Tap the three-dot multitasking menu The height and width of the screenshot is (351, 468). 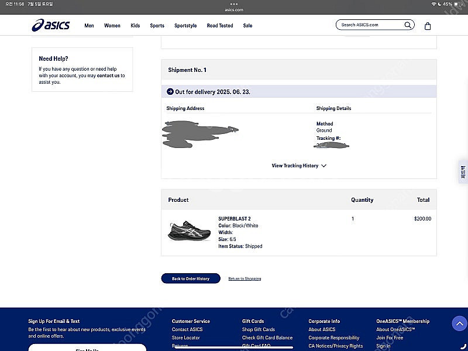coord(234,4)
